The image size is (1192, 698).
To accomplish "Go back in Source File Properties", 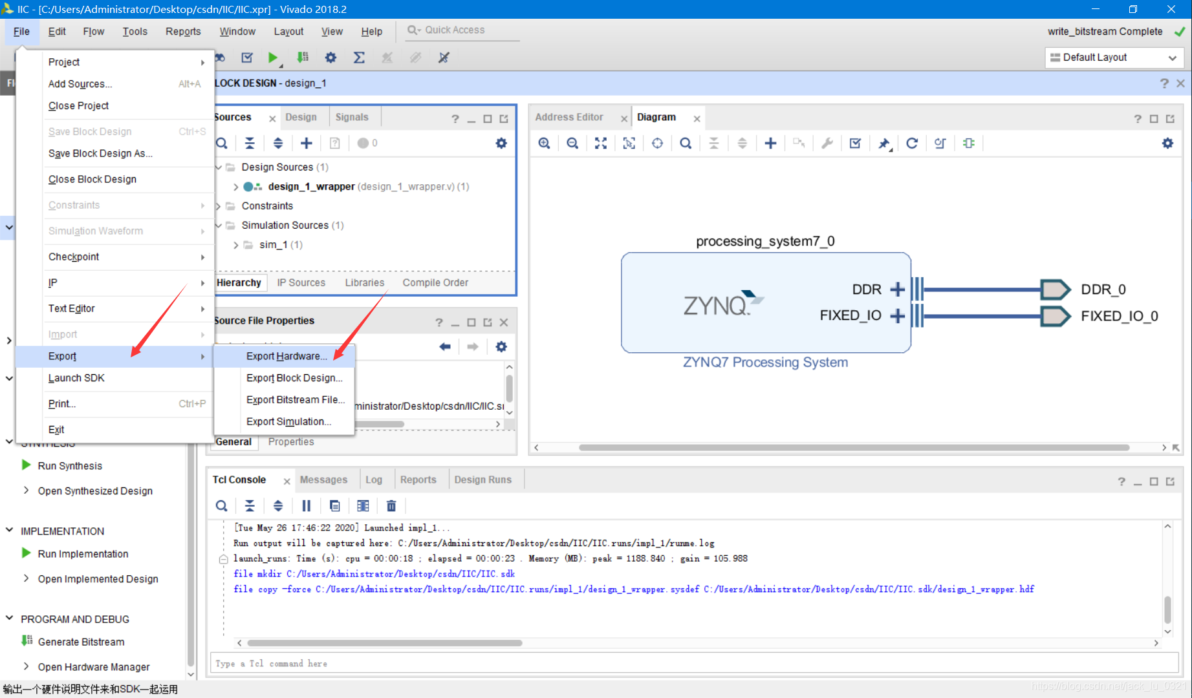I will [445, 346].
